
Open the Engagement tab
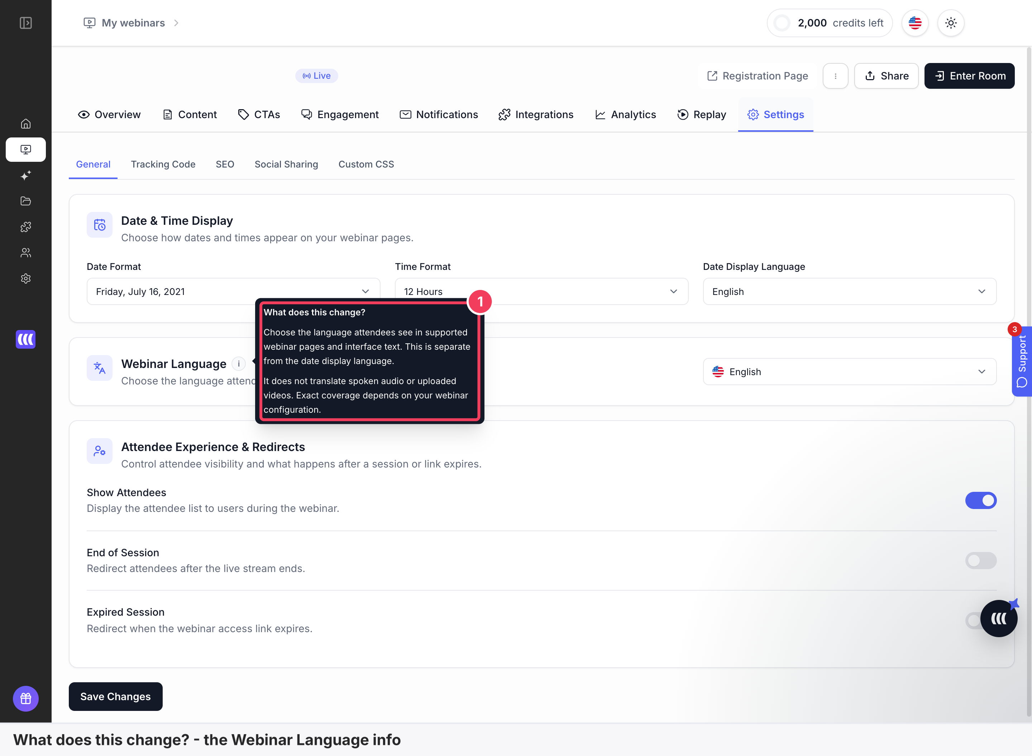[x=340, y=115]
